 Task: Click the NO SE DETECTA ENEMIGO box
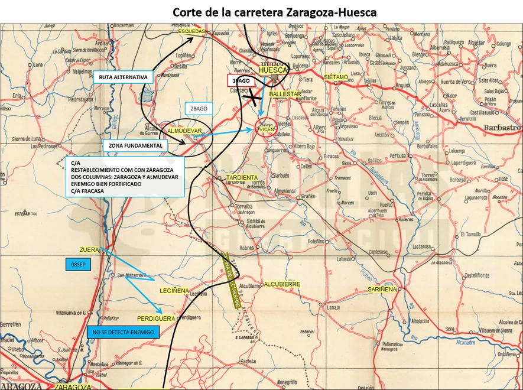(x=123, y=332)
